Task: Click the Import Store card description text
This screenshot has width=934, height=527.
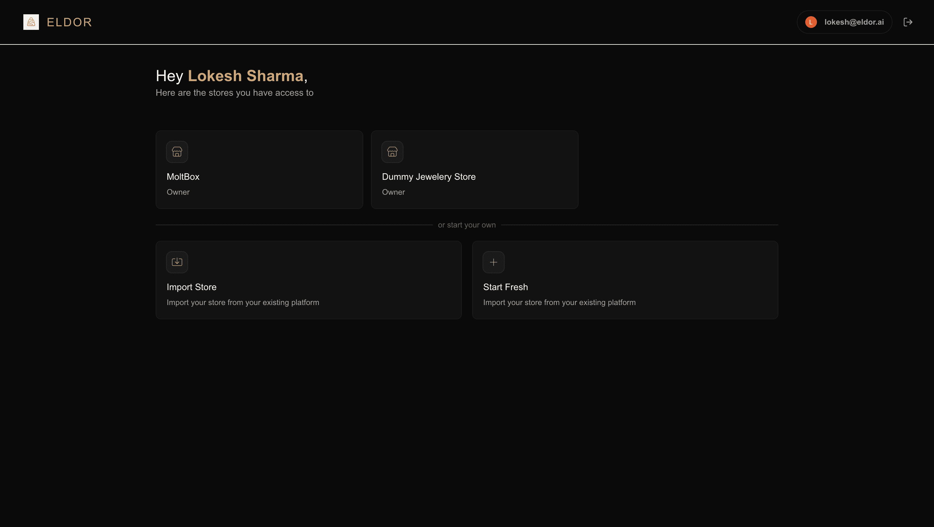Action: click(243, 302)
